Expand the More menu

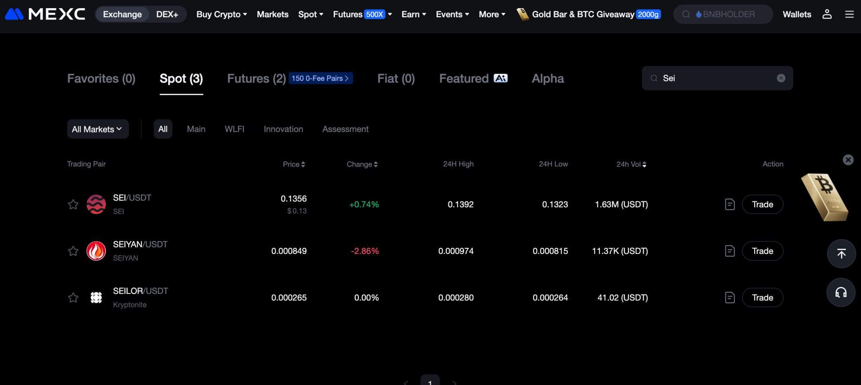[492, 14]
